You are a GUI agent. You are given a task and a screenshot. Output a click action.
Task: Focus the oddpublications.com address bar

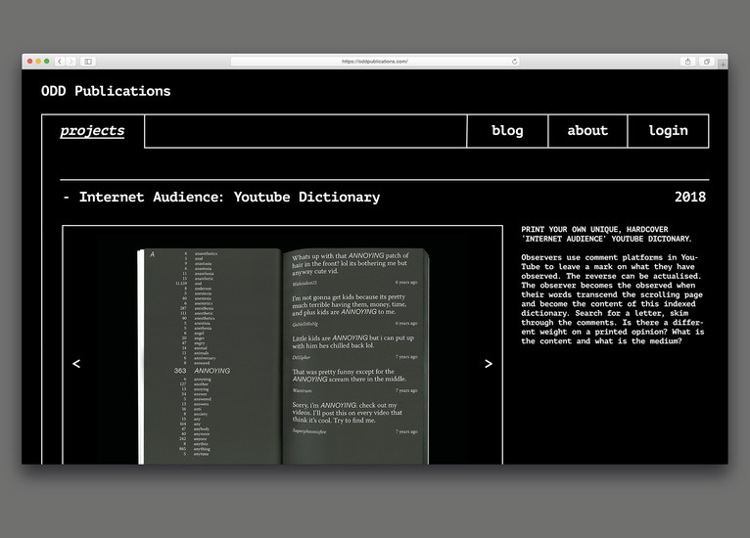[375, 62]
